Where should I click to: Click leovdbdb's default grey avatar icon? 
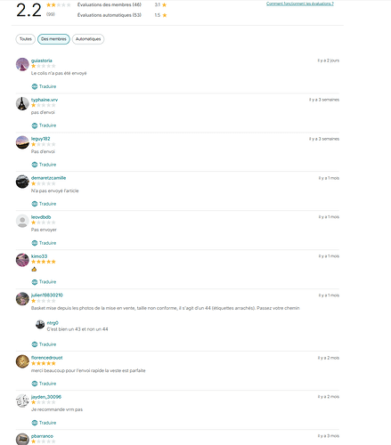click(22, 221)
